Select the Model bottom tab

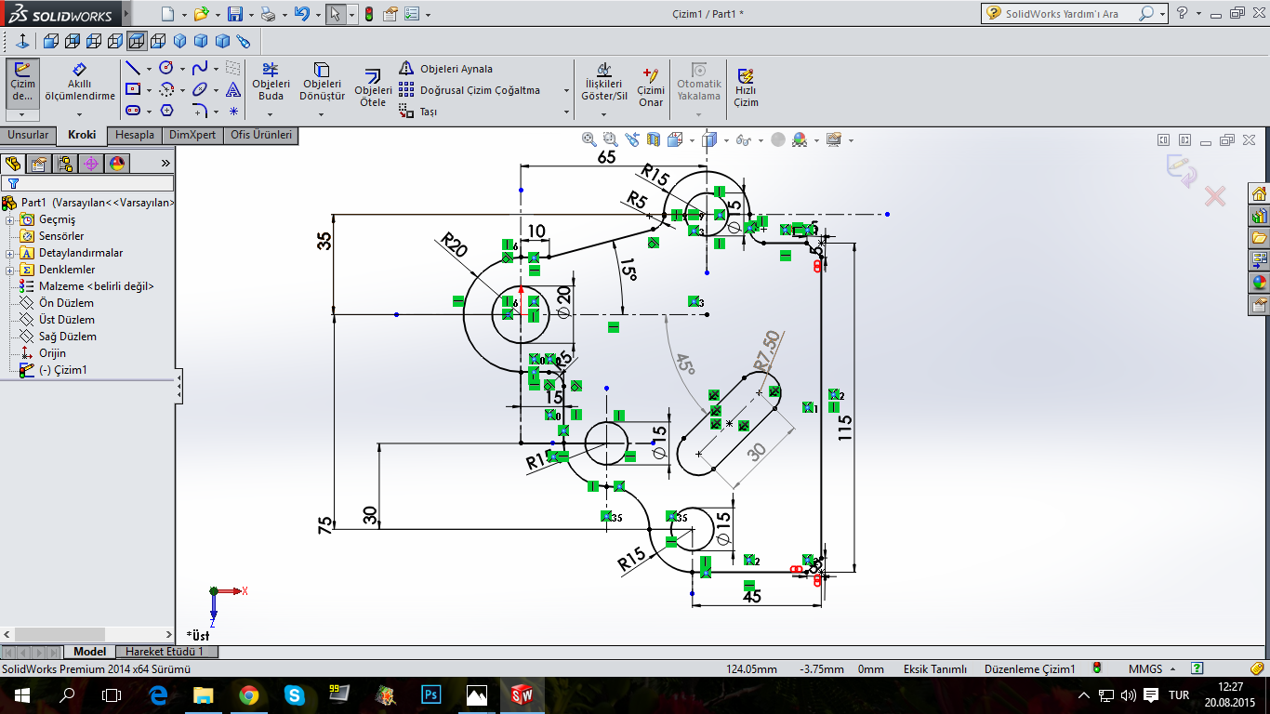point(90,652)
